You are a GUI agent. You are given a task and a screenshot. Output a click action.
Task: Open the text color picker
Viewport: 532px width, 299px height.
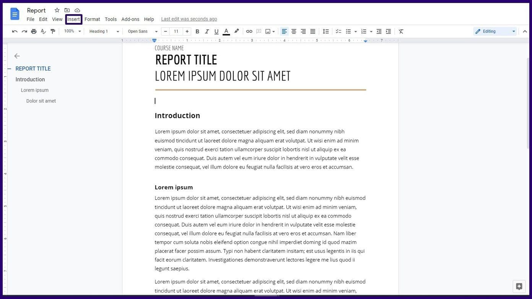tap(226, 31)
